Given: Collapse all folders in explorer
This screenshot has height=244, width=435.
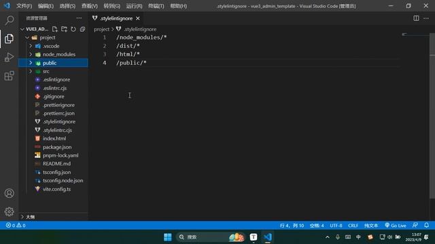Looking at the screenshot, I should (x=82, y=29).
